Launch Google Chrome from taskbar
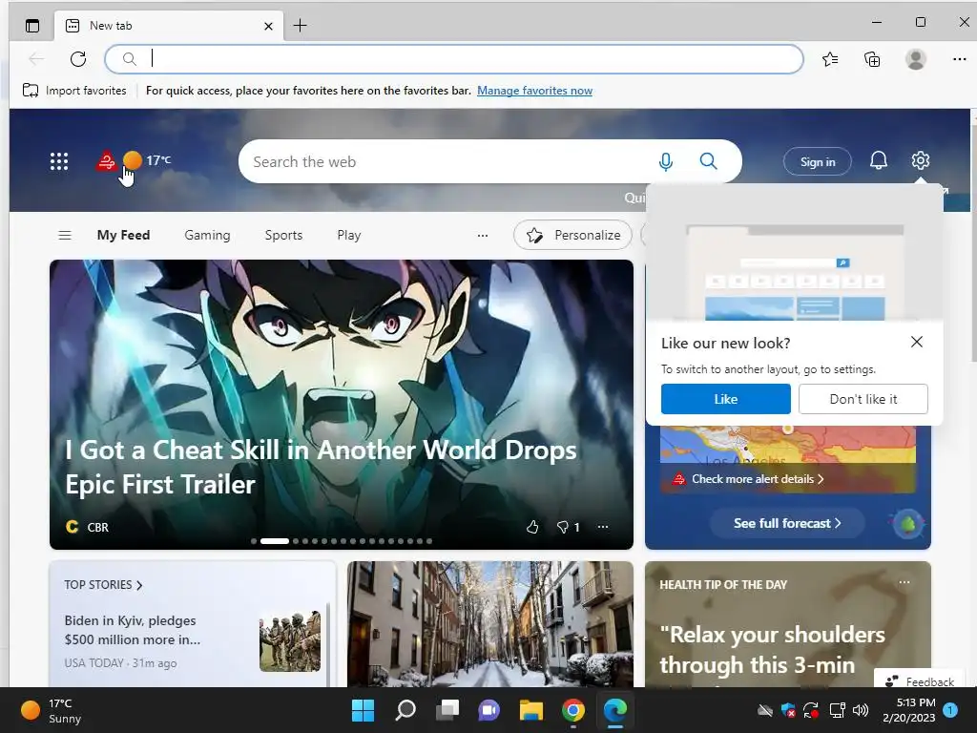The image size is (977, 733). pyautogui.click(x=573, y=710)
